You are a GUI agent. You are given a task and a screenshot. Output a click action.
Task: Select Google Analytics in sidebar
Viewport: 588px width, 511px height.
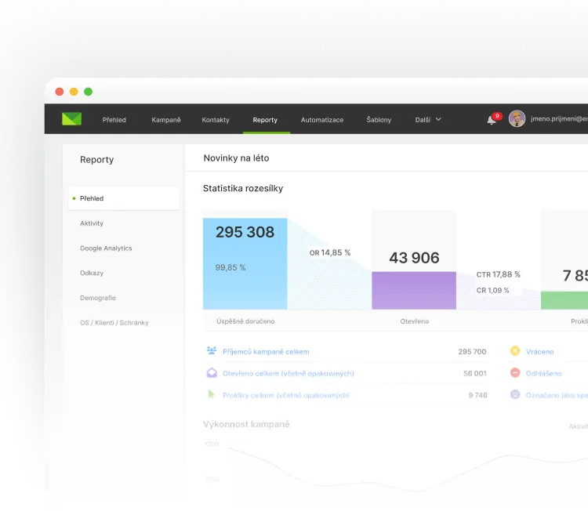(x=106, y=248)
